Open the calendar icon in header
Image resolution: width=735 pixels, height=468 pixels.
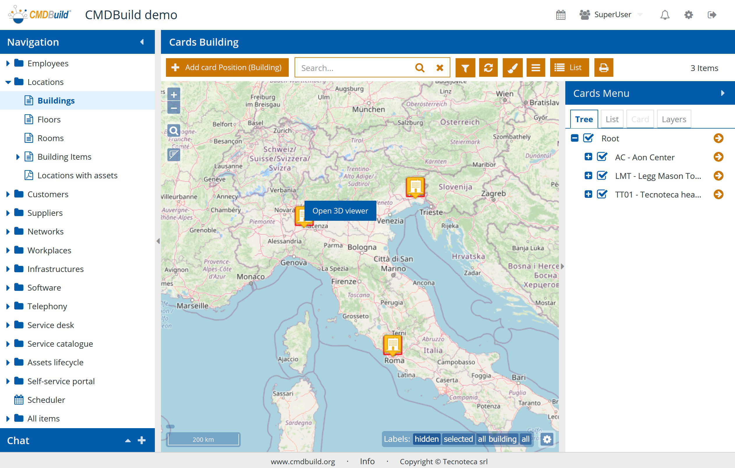560,15
